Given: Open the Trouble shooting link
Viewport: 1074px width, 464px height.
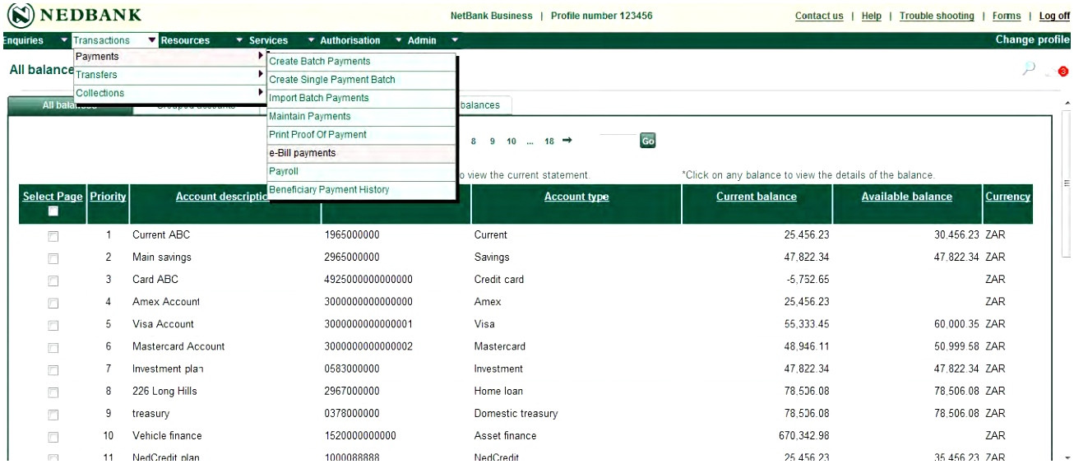Looking at the screenshot, I should click(937, 16).
